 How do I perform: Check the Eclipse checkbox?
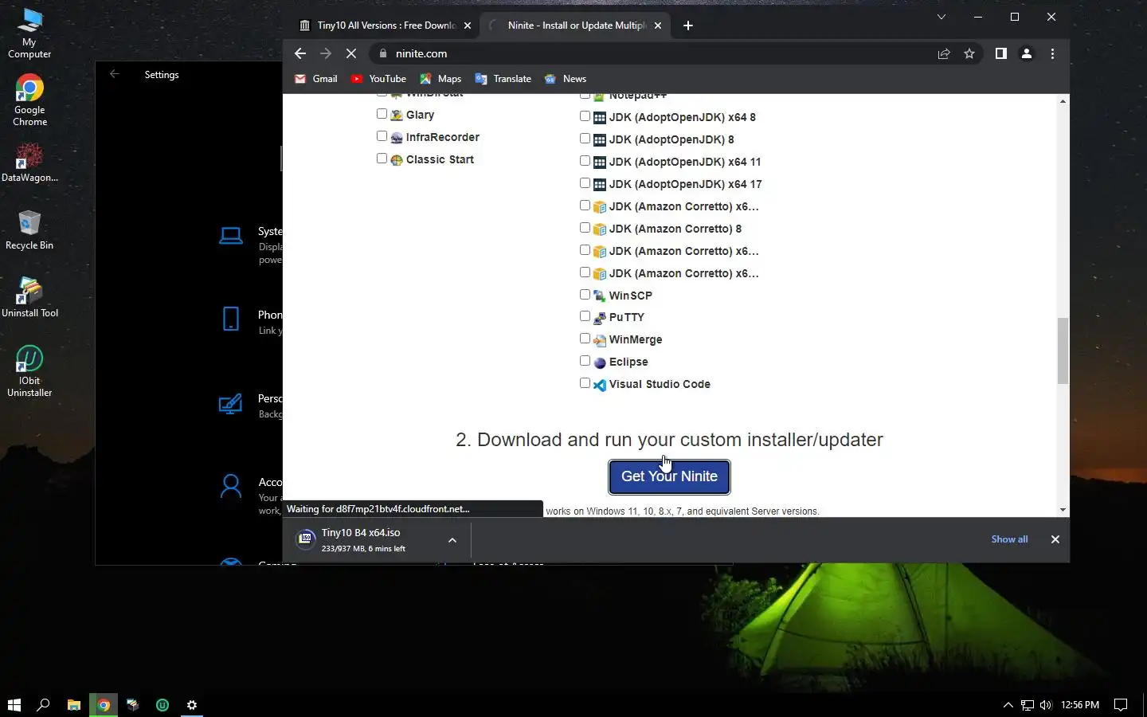point(585,361)
